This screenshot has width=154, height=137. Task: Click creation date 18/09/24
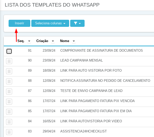49,70
